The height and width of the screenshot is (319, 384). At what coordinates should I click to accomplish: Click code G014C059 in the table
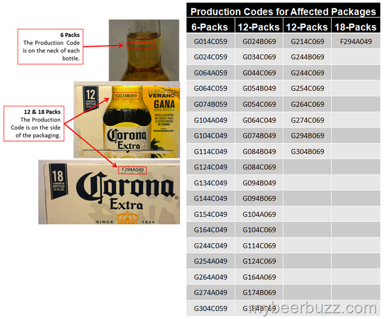point(210,42)
